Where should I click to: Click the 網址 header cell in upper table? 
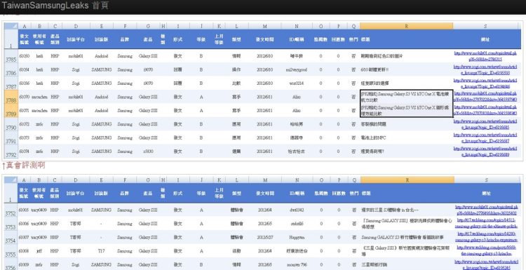click(x=485, y=39)
